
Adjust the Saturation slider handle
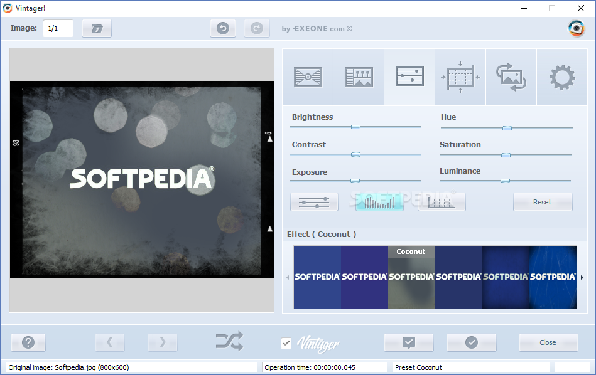click(x=506, y=156)
